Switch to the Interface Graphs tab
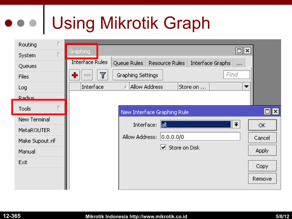Viewport: 292px width, 219px height. 211,63
